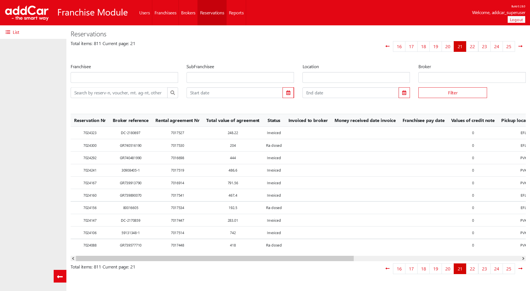Open the Franchisees menu

tap(165, 13)
